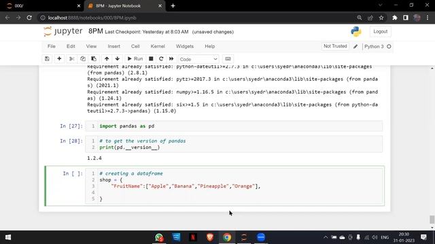Open browser zoom magnifier icon

[360, 18]
